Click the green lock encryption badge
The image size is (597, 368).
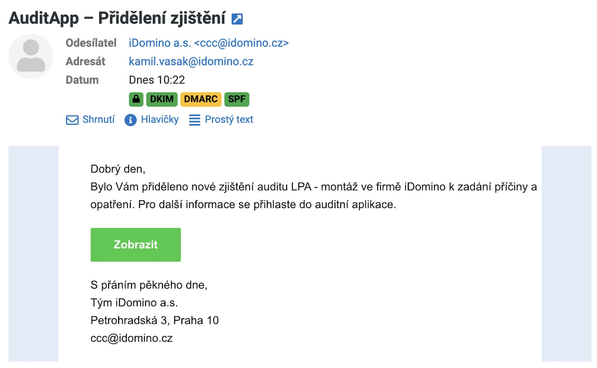click(x=136, y=99)
